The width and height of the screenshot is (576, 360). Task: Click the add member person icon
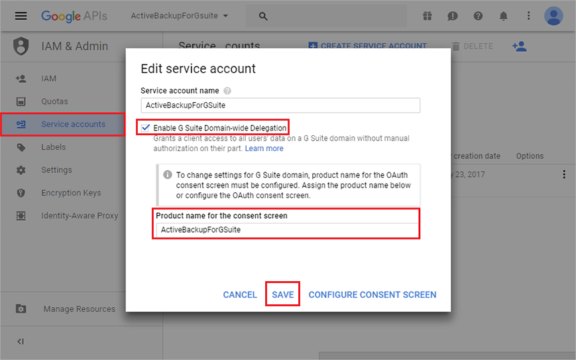click(520, 46)
